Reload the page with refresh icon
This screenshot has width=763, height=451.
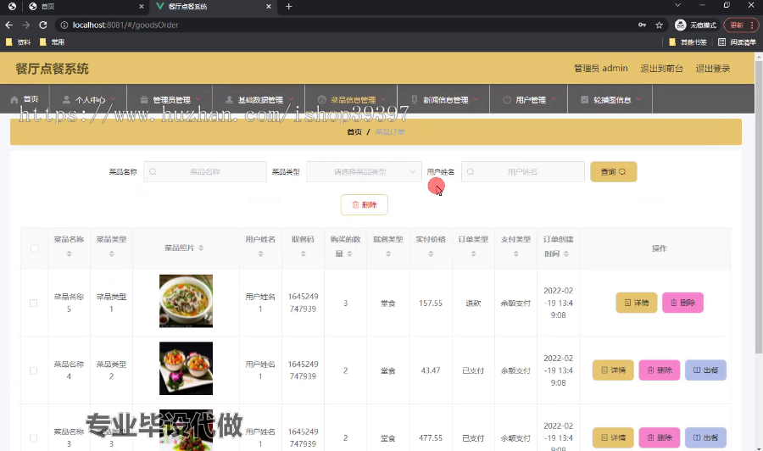43,25
